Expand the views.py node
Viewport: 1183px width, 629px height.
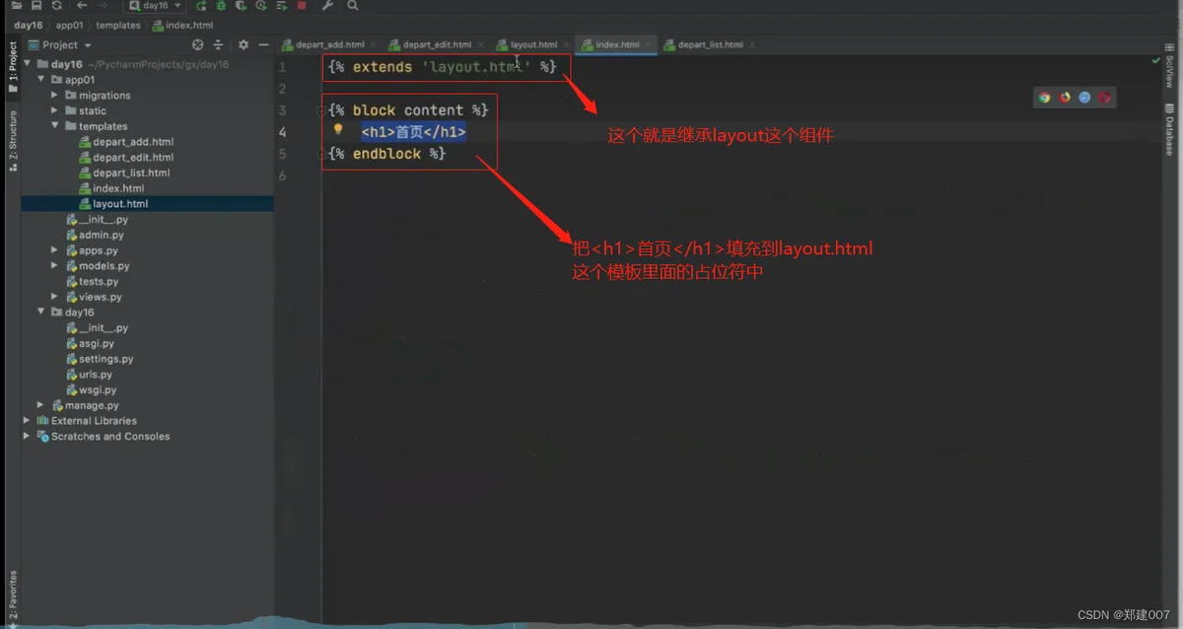click(x=55, y=297)
